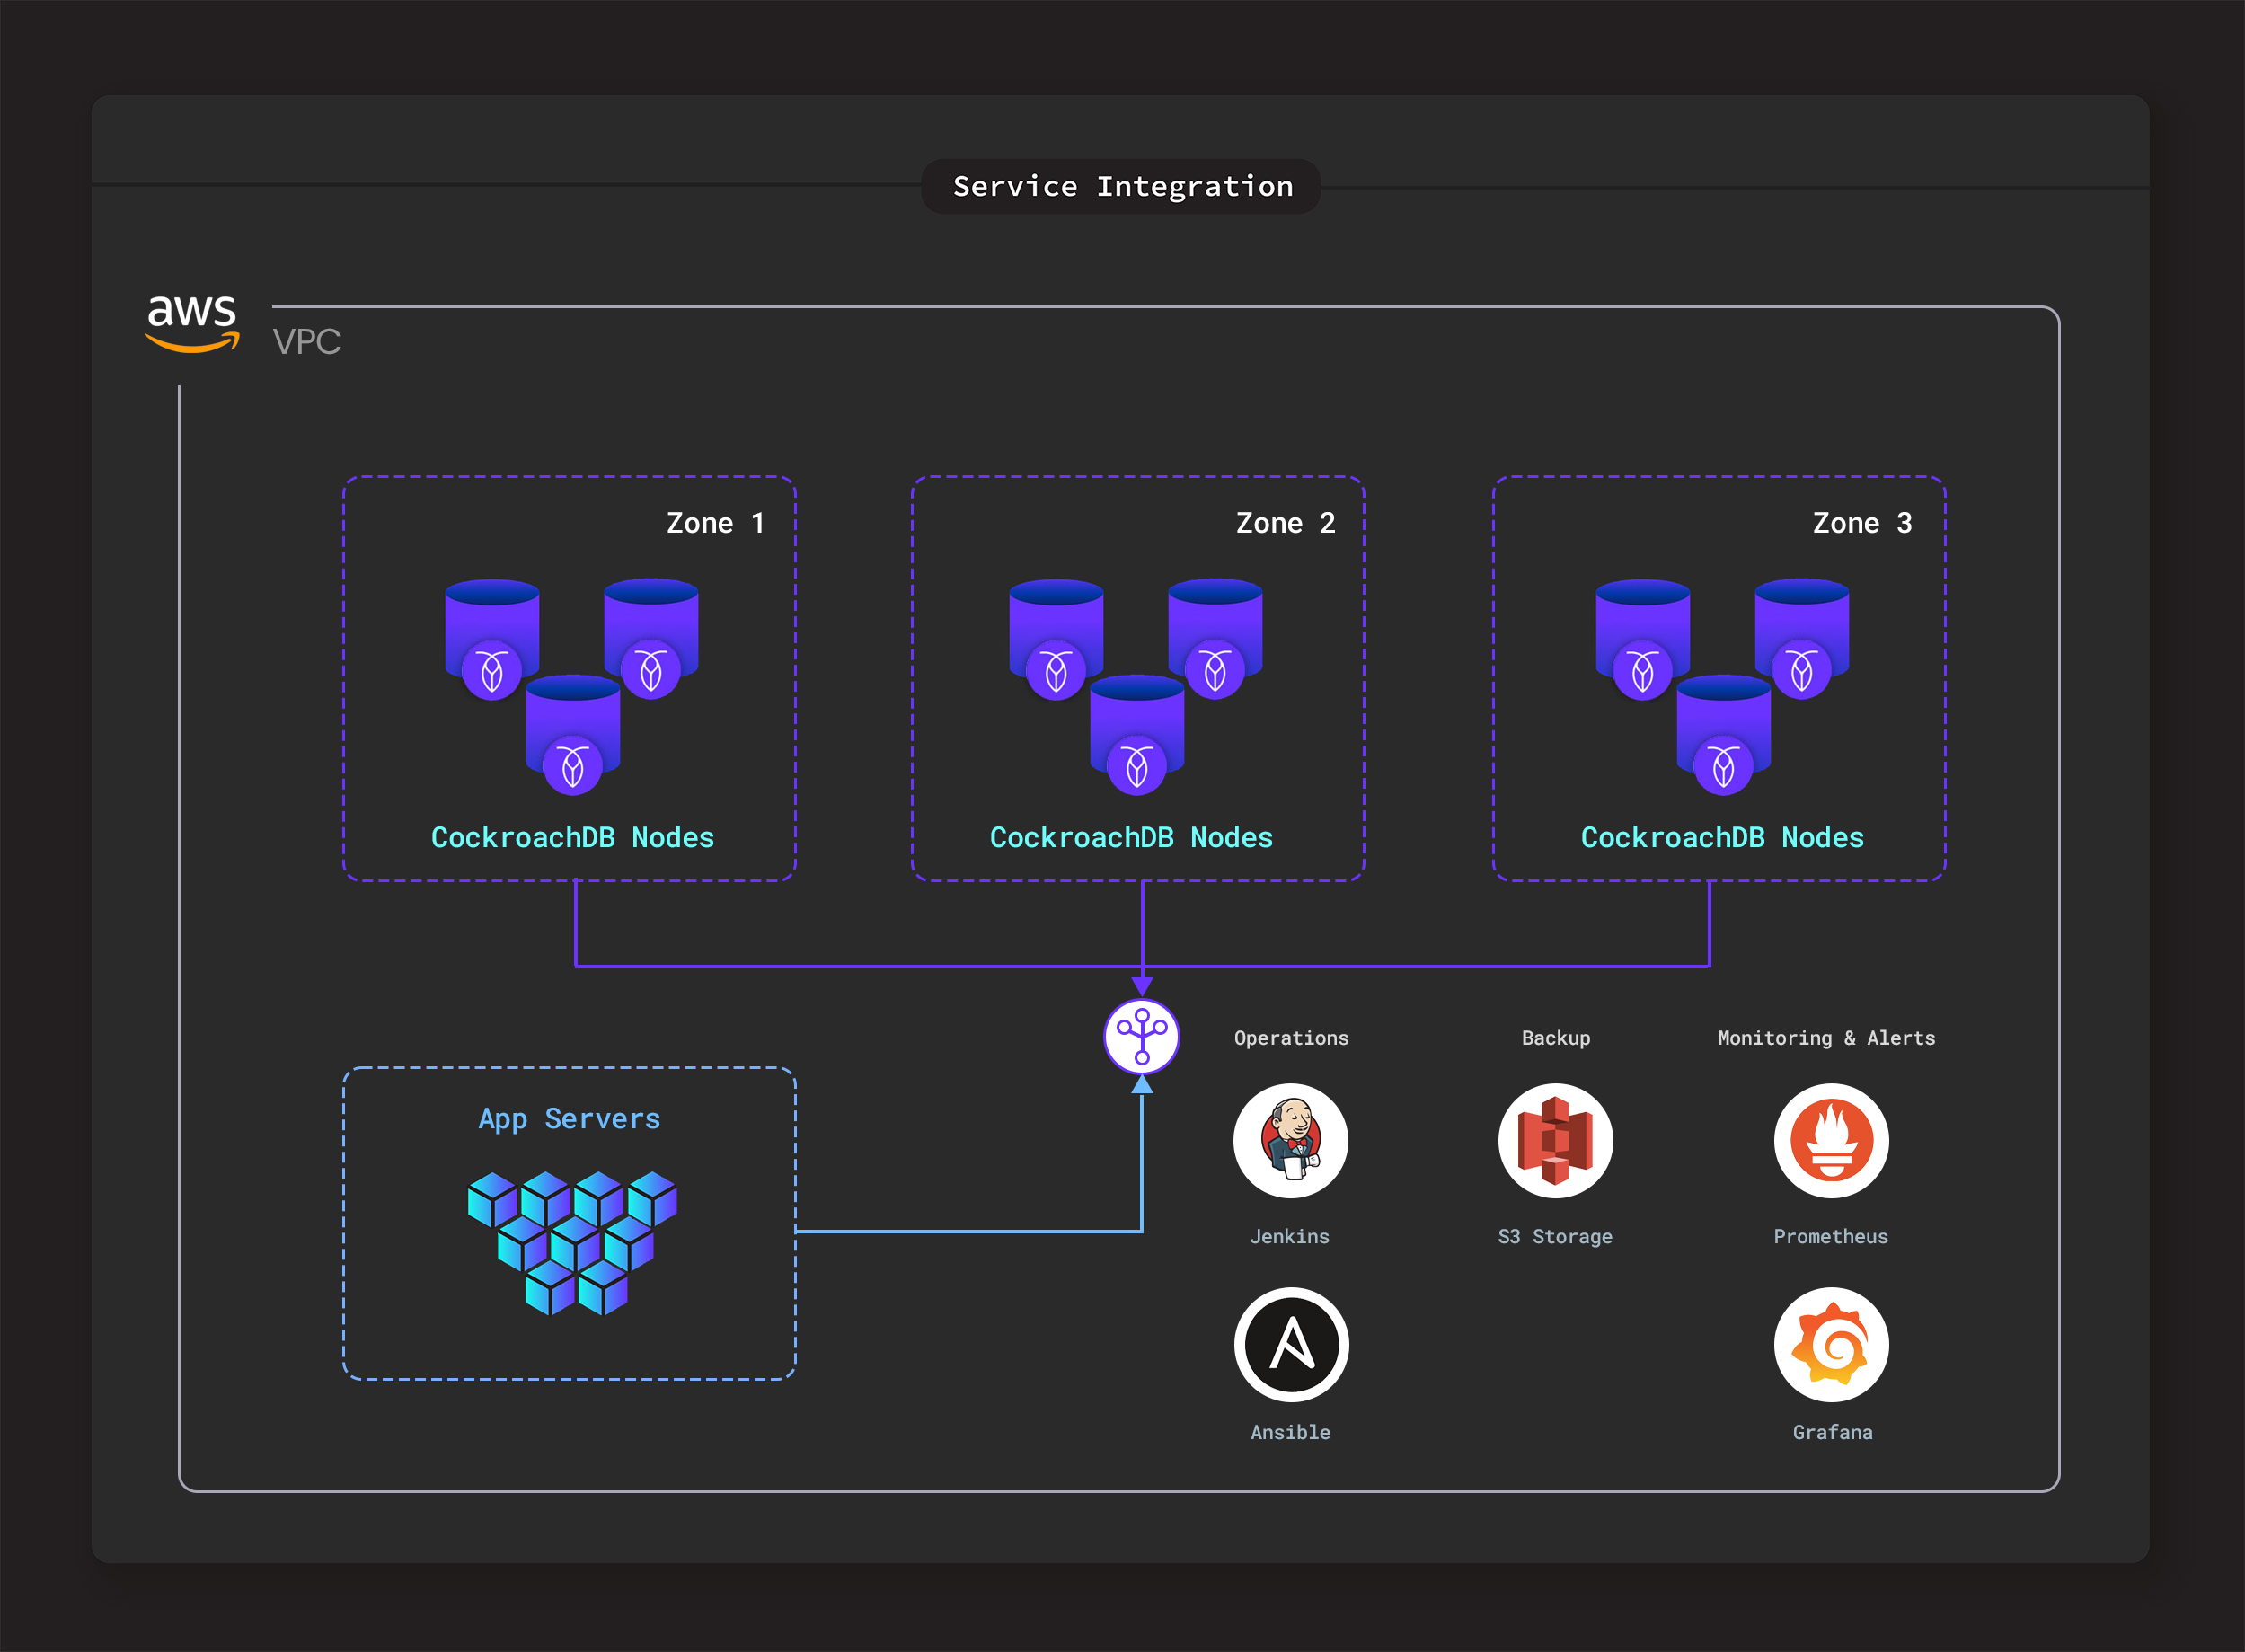Click the Prometheus flame icon

click(1831, 1141)
